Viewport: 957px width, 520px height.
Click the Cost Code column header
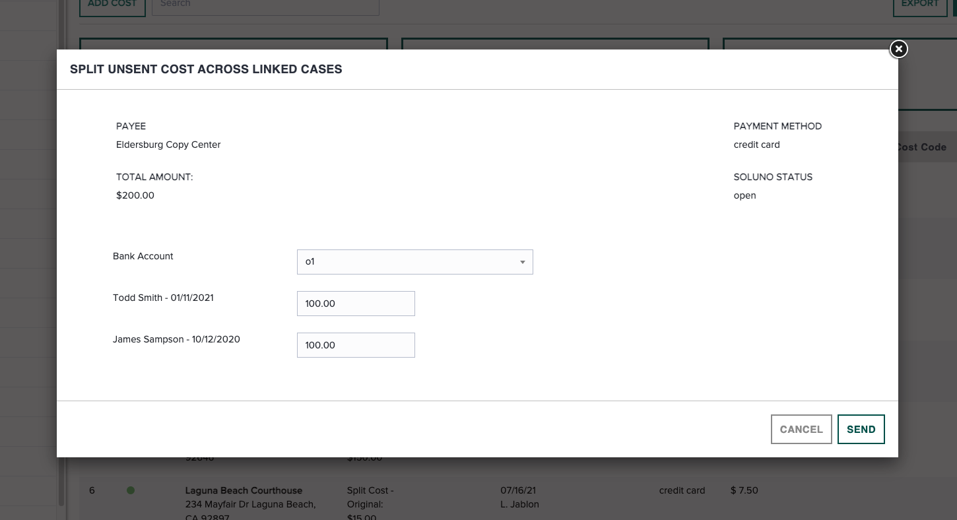tap(921, 147)
